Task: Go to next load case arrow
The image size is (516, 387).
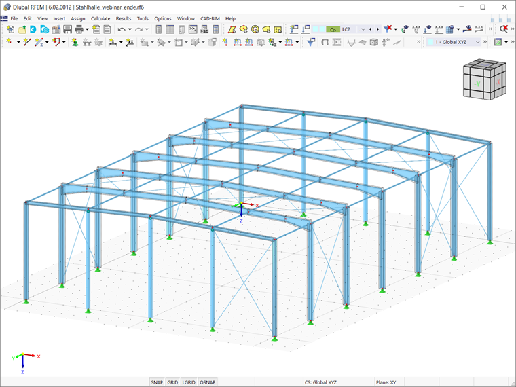Action: click(377, 29)
